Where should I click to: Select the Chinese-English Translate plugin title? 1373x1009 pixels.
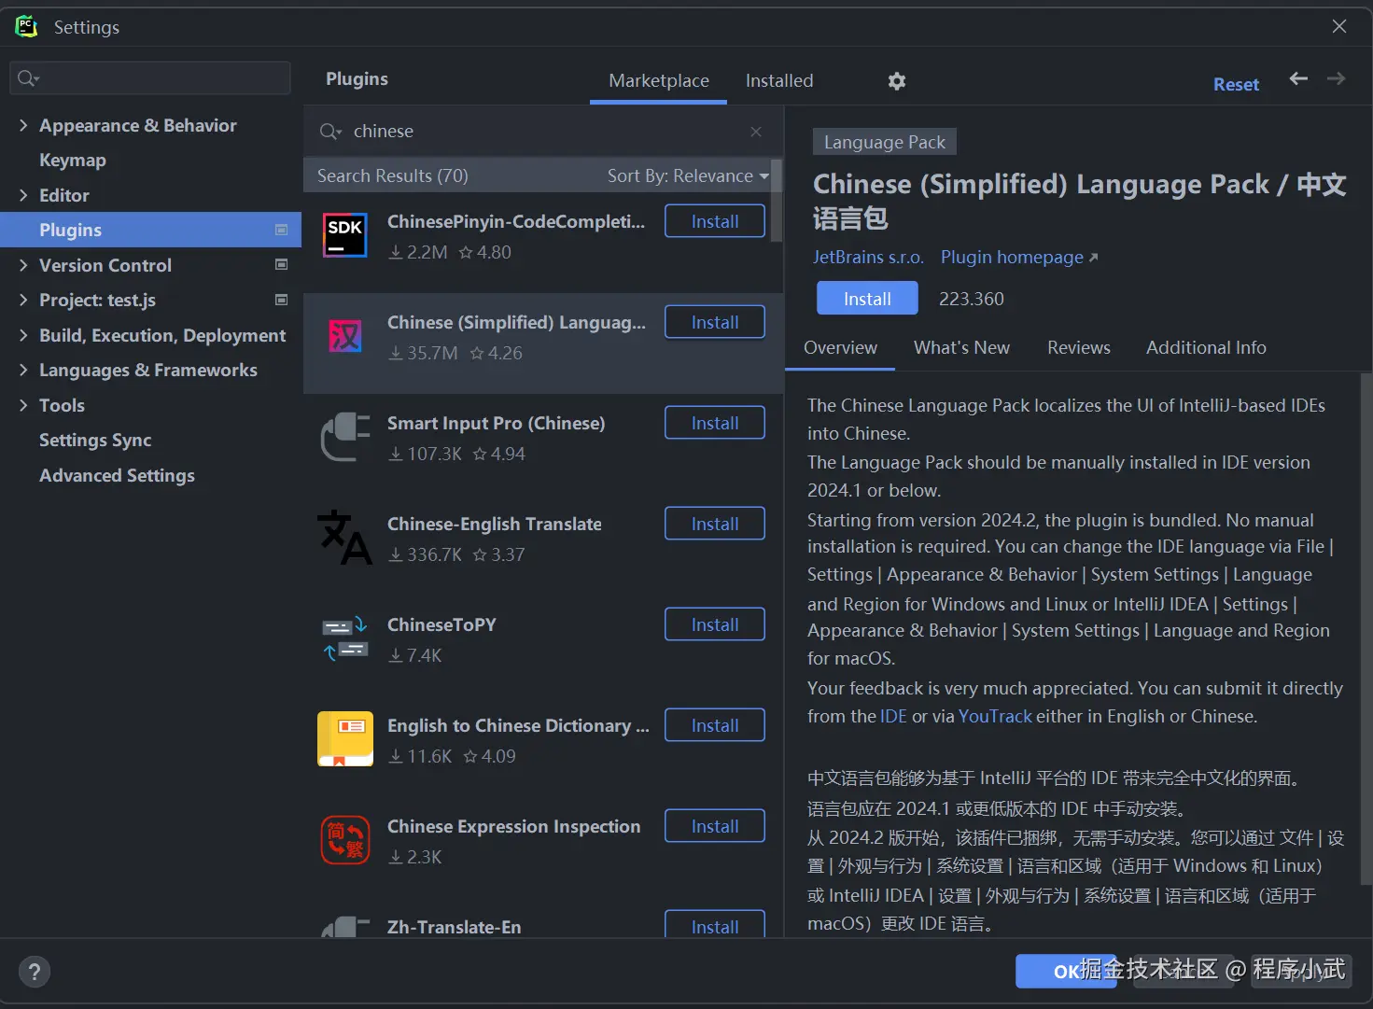495,524
